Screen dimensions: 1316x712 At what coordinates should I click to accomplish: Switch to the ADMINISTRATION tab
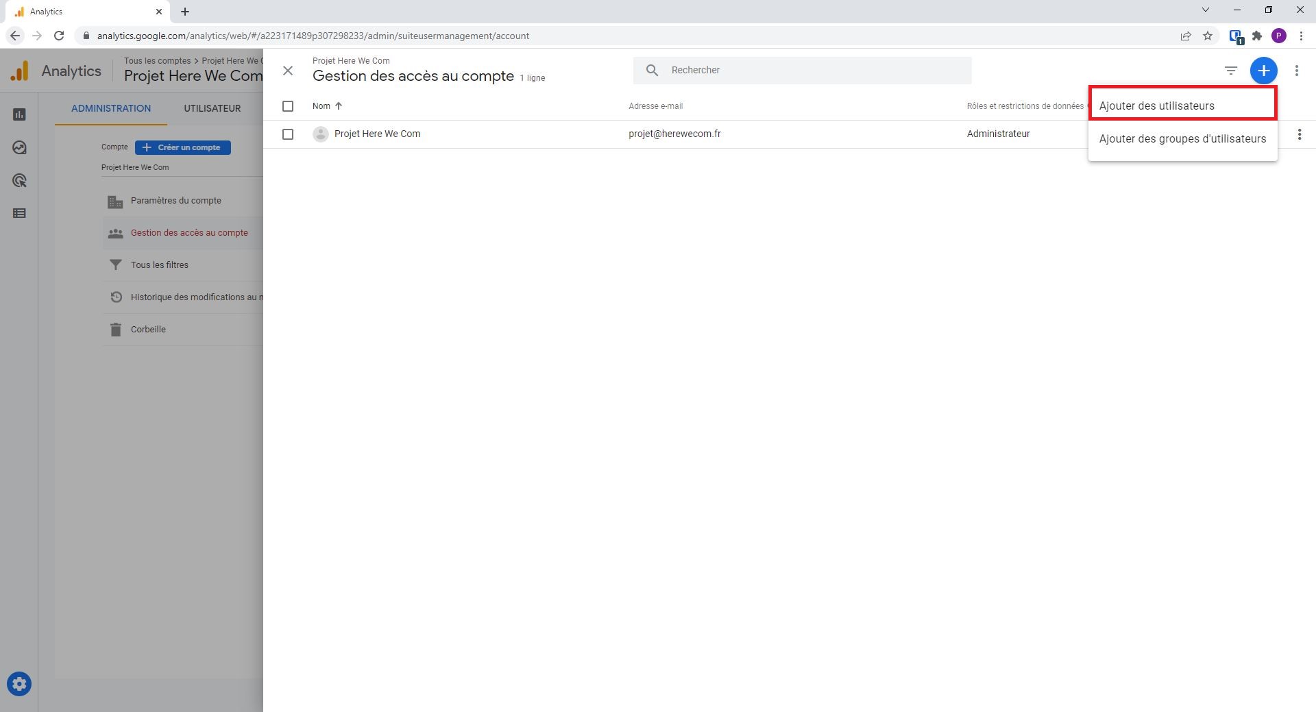pos(111,108)
